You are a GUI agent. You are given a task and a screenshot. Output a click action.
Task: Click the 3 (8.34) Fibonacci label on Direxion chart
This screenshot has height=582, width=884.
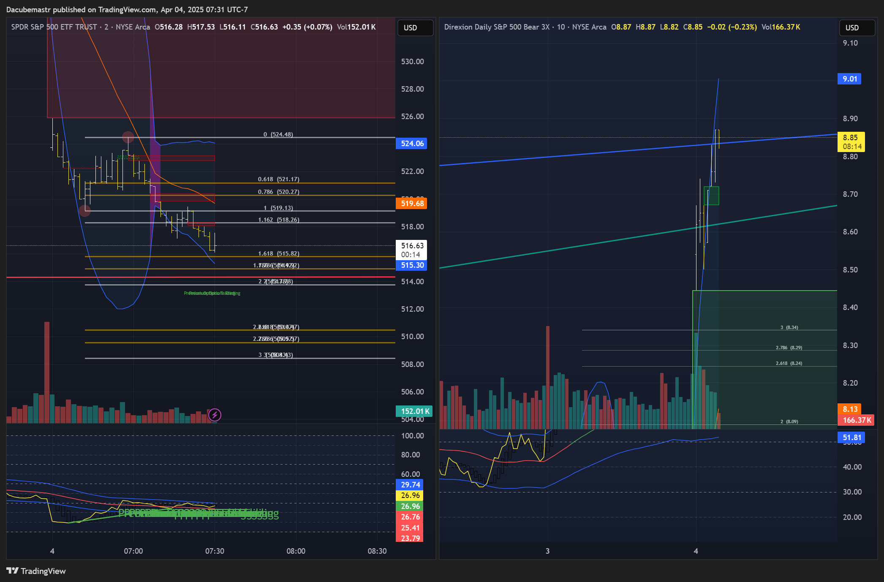click(789, 327)
